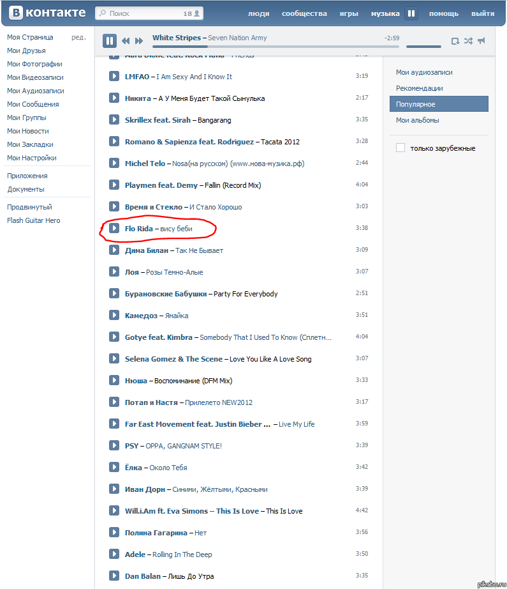Play Playmen feat. Demy – Fallin
This screenshot has width=507, height=589.
click(x=114, y=185)
